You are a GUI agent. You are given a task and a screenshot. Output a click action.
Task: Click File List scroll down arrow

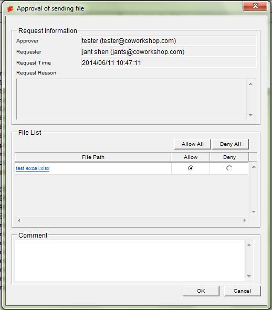(254, 212)
